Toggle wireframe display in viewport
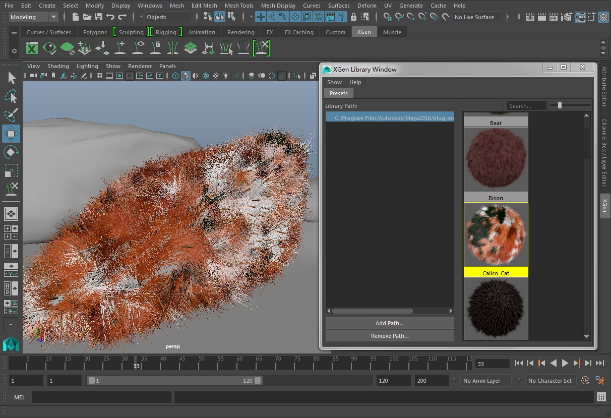The image size is (611, 418). click(175, 76)
